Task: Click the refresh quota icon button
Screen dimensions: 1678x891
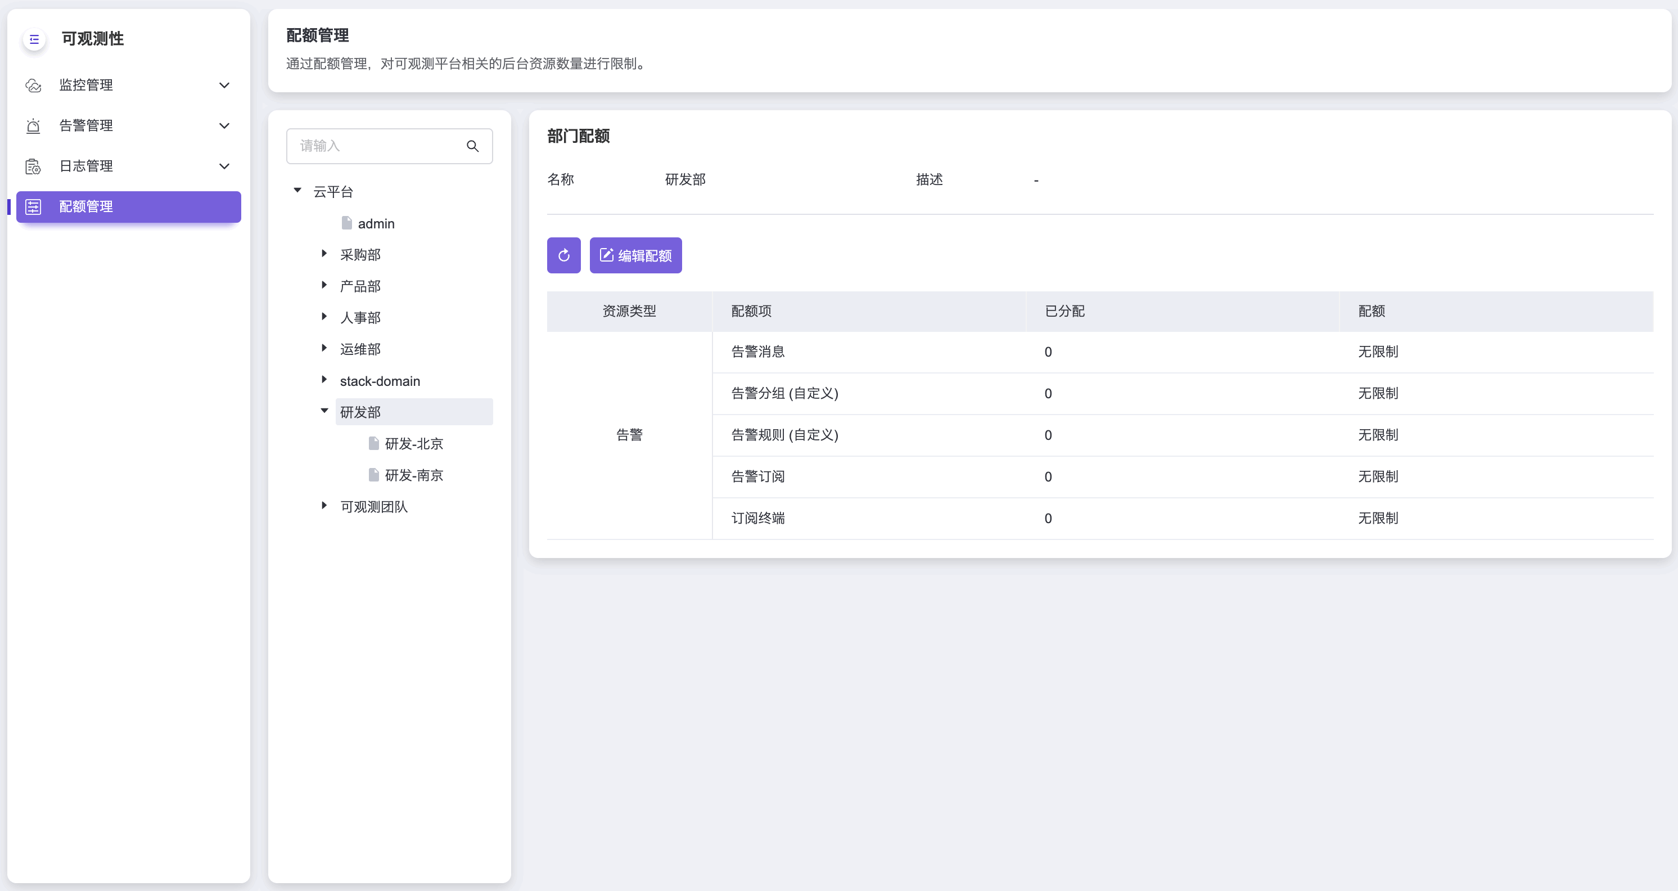Action: tap(563, 255)
